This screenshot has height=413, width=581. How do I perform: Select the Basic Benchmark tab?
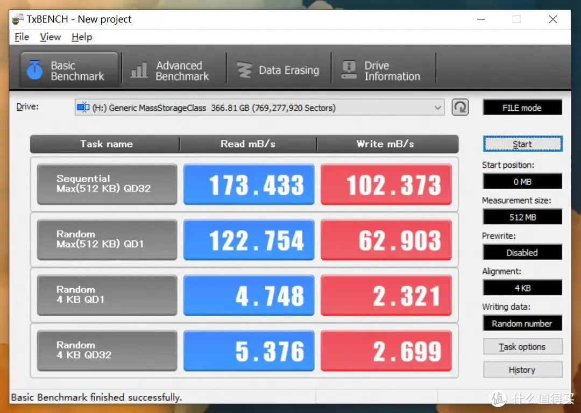(69, 70)
